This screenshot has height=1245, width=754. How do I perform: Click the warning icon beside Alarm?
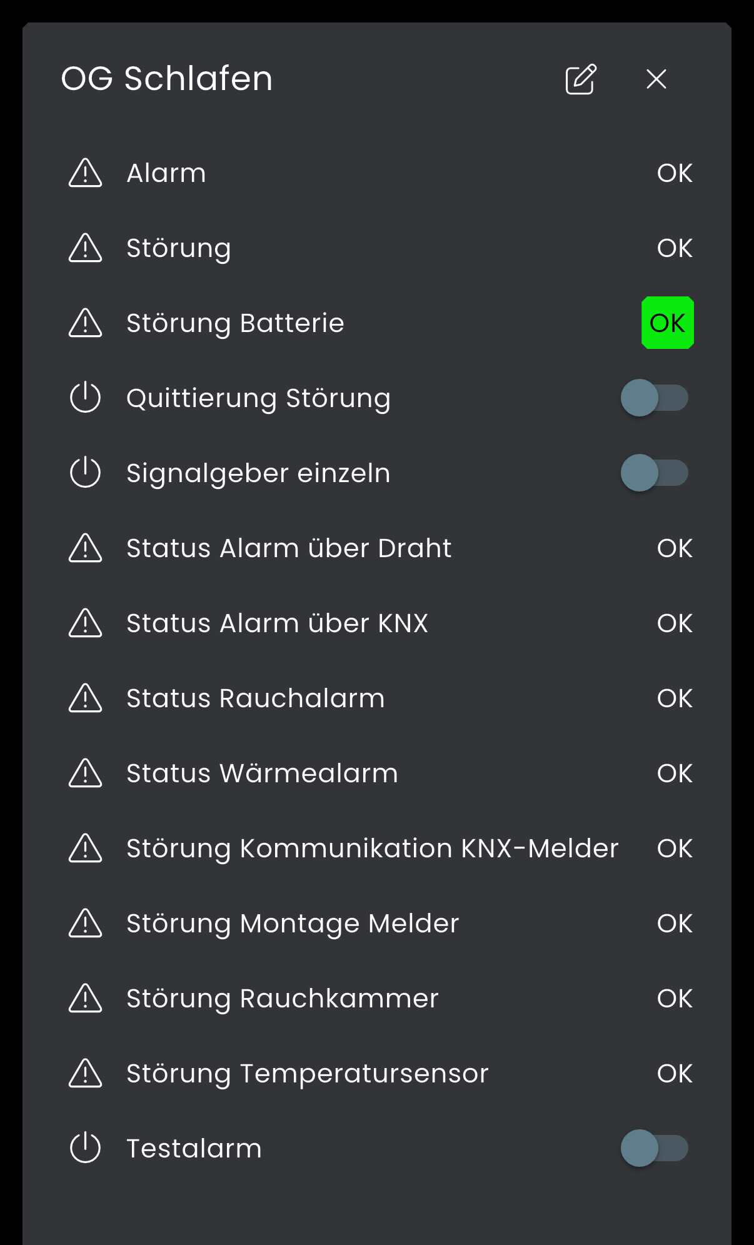point(85,173)
